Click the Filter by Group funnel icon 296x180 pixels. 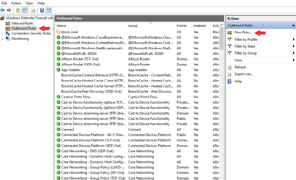[230, 53]
